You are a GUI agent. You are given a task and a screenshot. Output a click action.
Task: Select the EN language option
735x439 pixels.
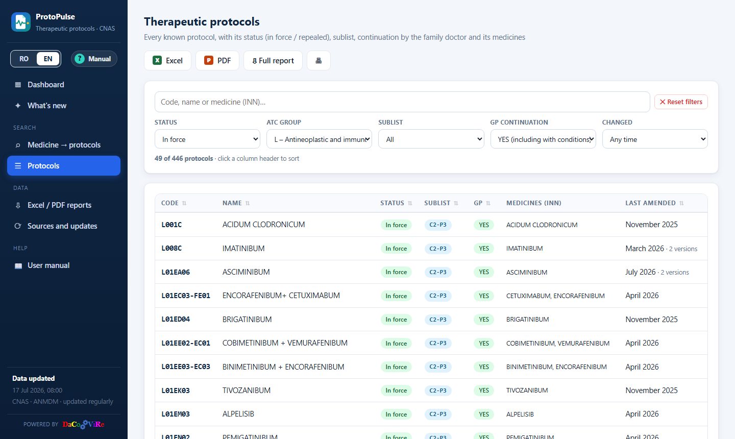tap(48, 59)
